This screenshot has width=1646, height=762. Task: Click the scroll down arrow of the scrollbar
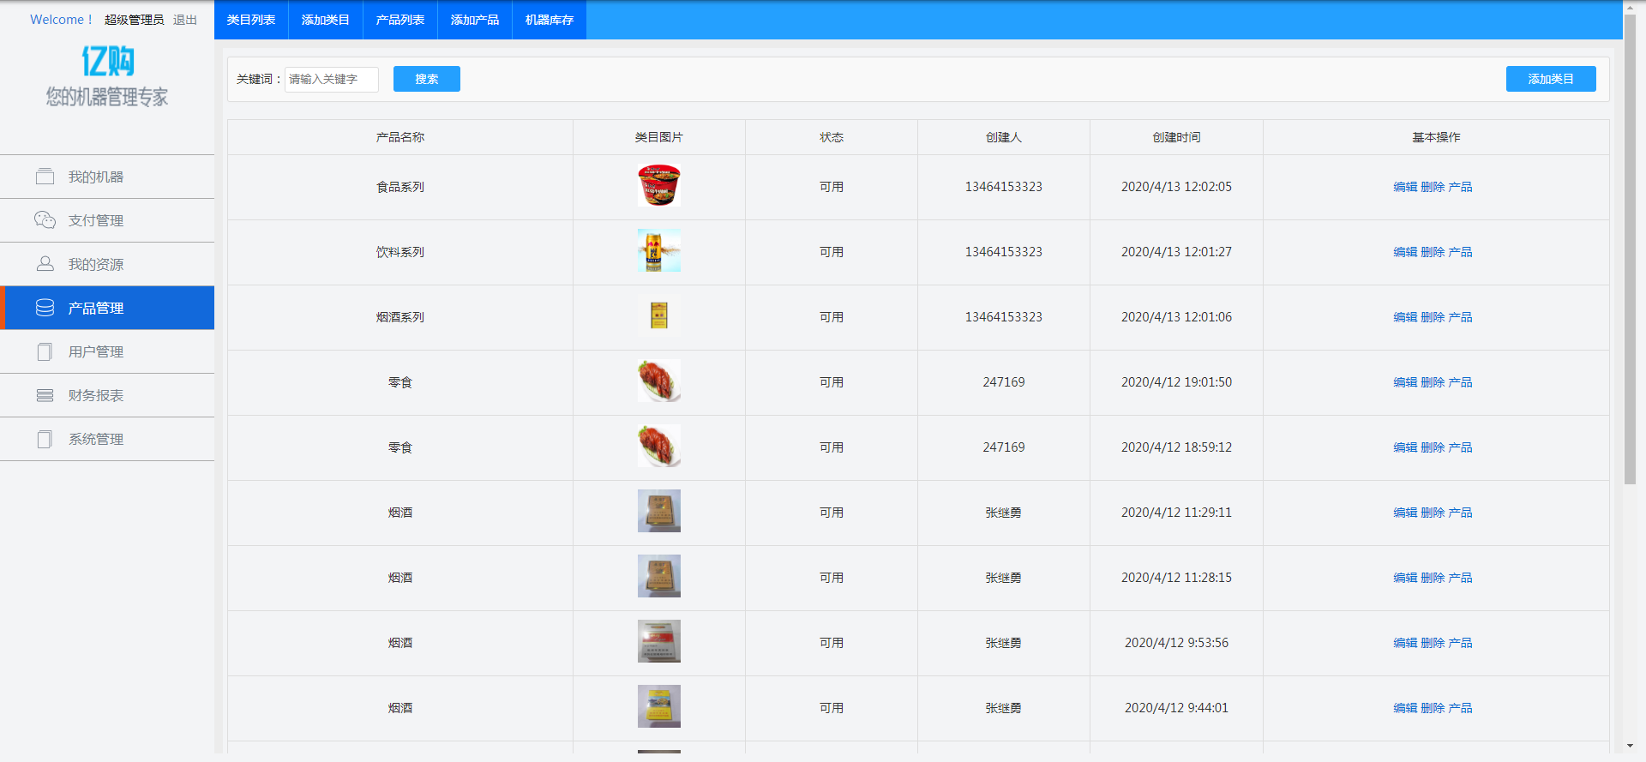pyautogui.click(x=1630, y=747)
